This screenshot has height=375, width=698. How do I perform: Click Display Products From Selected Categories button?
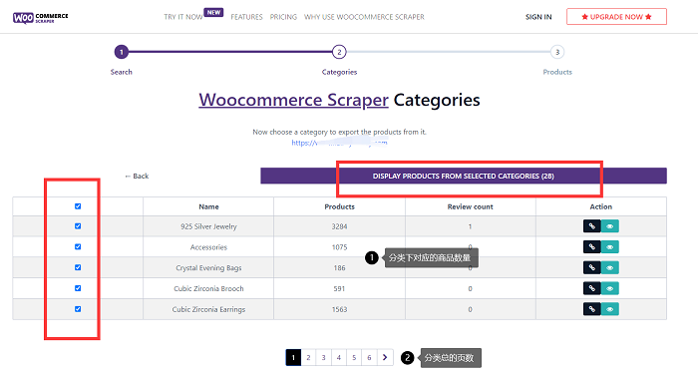point(464,176)
